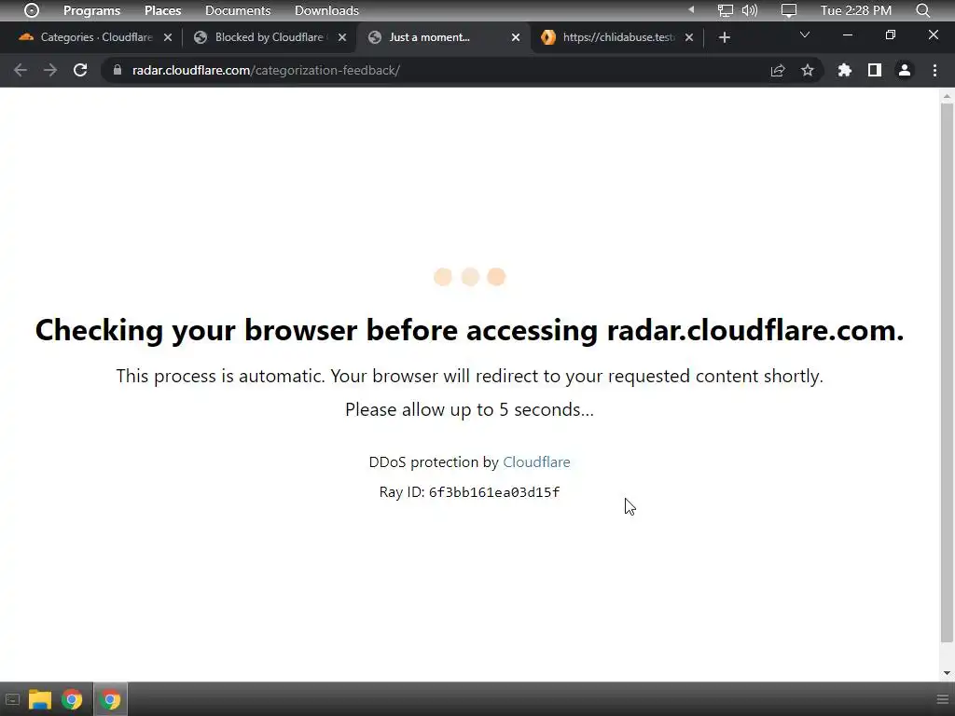Open the Programs menu

[92, 10]
